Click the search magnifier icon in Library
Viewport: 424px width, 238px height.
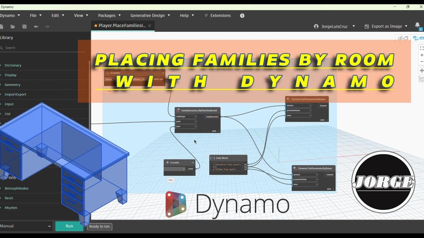pos(2,48)
